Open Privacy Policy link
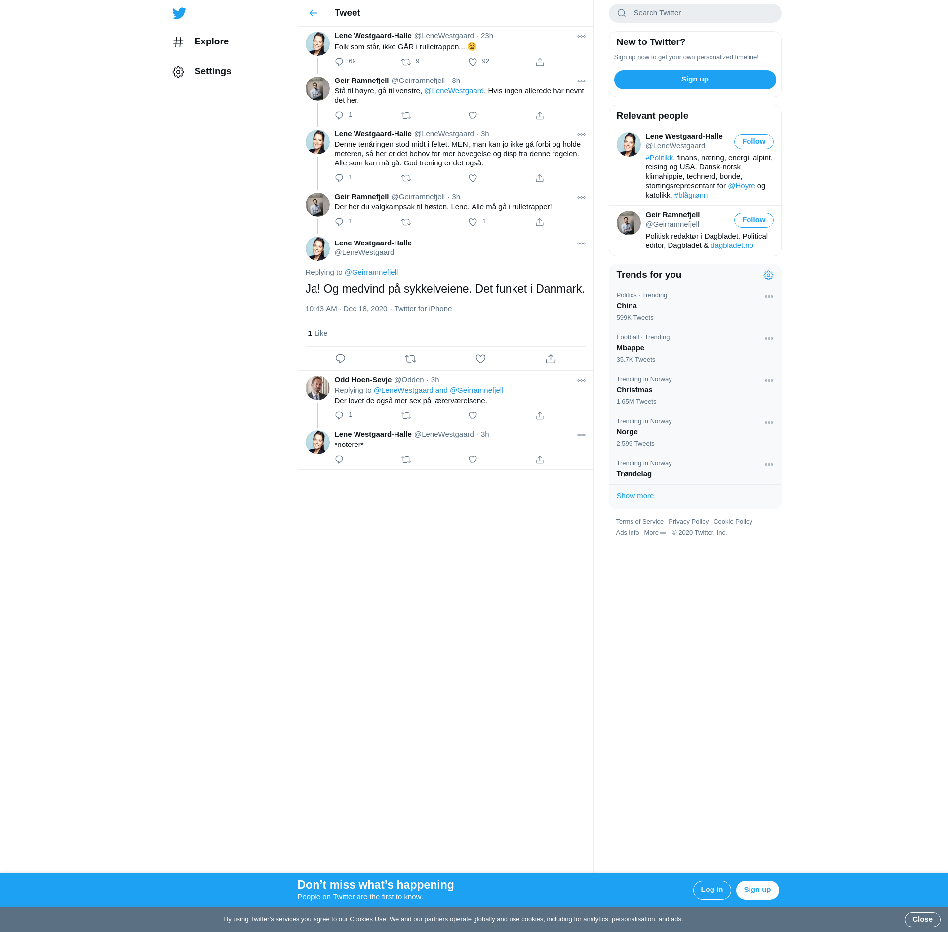This screenshot has height=932, width=948. (688, 522)
